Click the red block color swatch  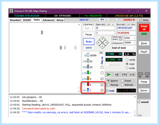click(x=88, y=84)
